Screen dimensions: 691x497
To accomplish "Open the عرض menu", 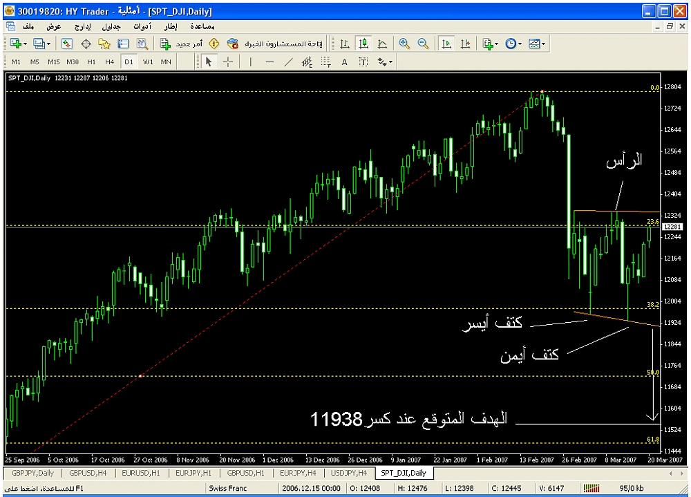I will [54, 26].
